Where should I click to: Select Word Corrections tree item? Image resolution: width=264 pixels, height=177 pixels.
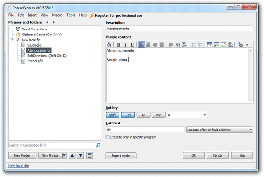[35, 29]
